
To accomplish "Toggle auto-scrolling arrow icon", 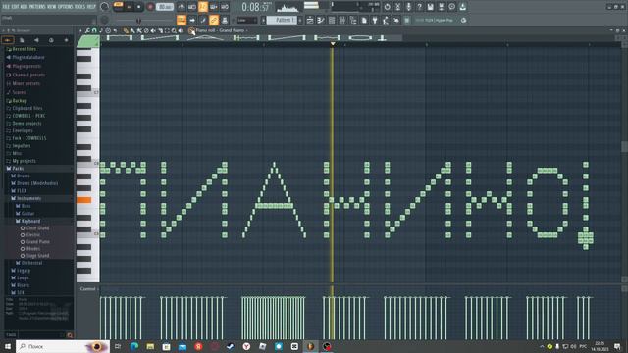I will pyautogui.click(x=192, y=20).
